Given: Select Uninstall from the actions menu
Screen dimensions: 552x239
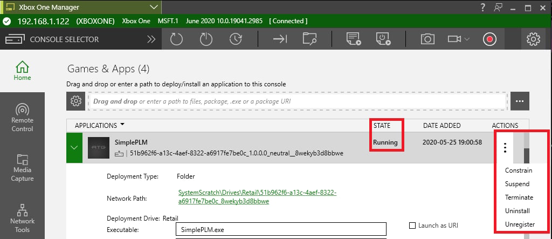Looking at the screenshot, I should 517,211.
